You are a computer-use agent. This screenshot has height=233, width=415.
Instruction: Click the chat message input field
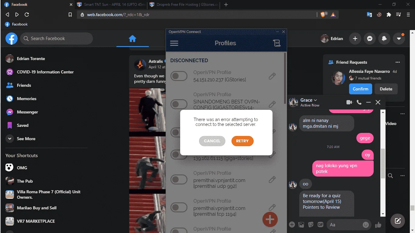[349, 225]
